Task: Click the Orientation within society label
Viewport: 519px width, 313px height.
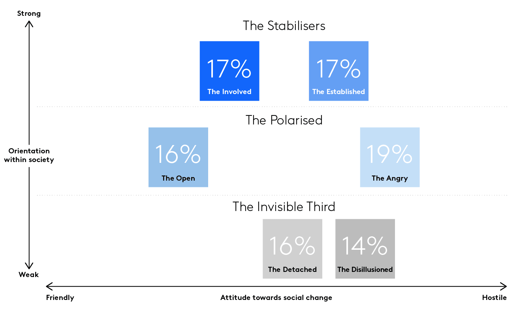Action: 29,155
